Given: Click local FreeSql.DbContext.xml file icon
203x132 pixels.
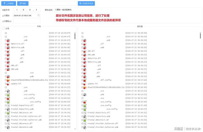Looking at the screenshot, I should 8,113.
